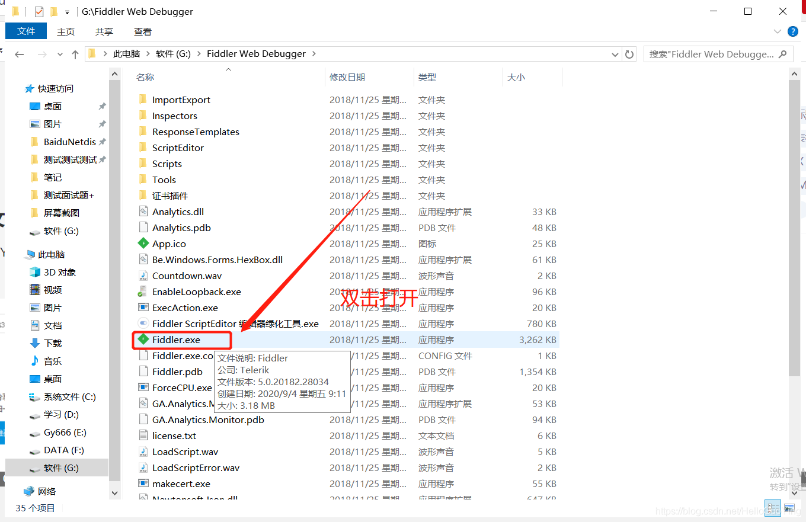This screenshot has height=522, width=806.
Task: Select EnableLoopback.exe file
Action: point(196,292)
